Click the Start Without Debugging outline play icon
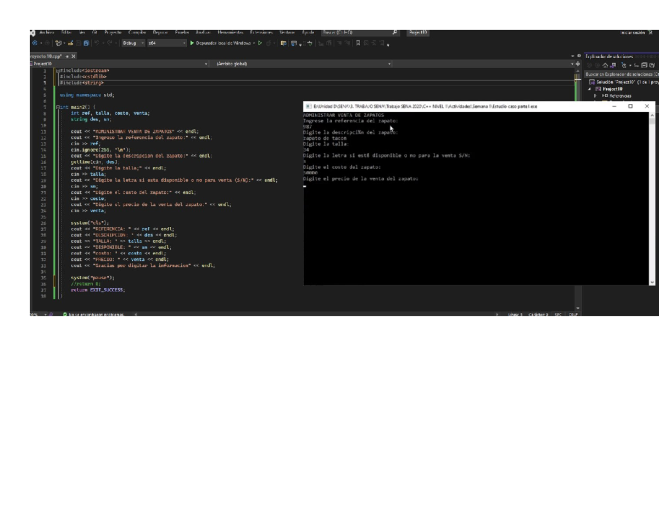Viewport: 659px width, 509px height. click(260, 43)
